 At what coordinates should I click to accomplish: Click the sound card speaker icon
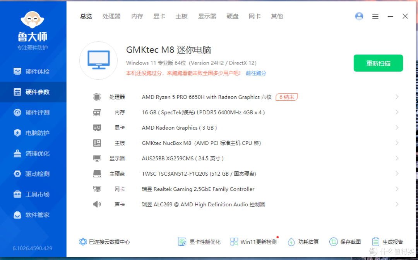[97, 205]
